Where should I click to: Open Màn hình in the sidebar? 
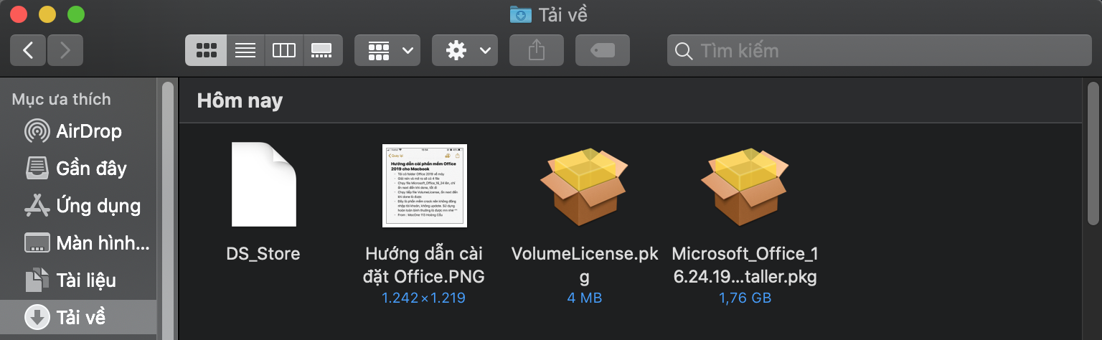tap(77, 243)
